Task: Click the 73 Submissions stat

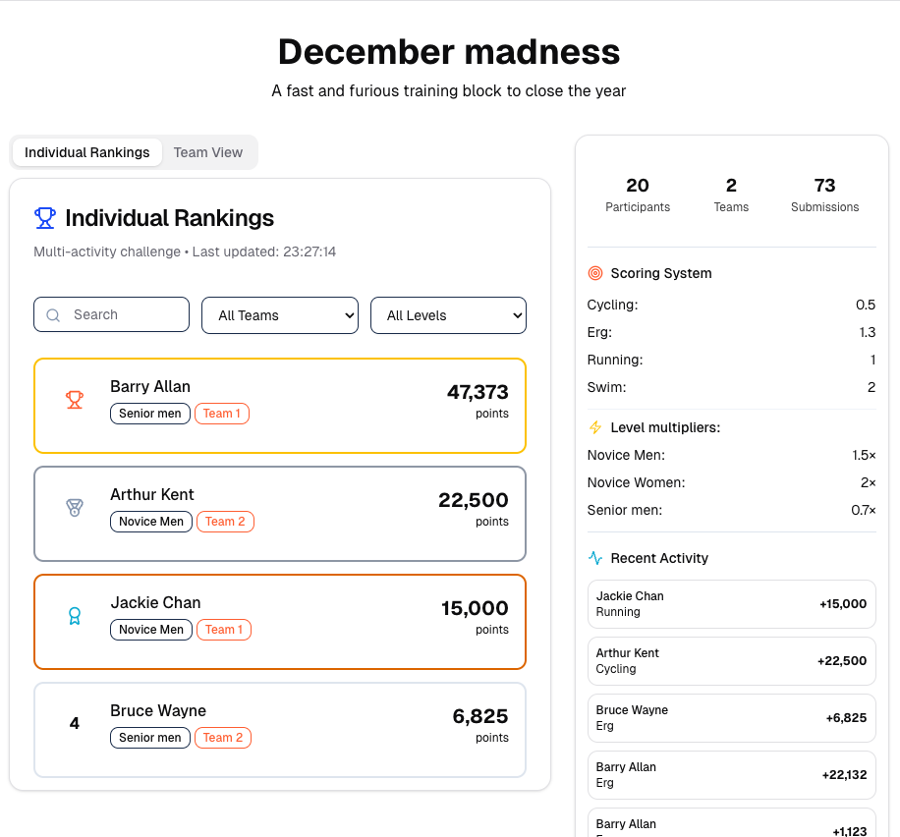Action: (x=824, y=193)
